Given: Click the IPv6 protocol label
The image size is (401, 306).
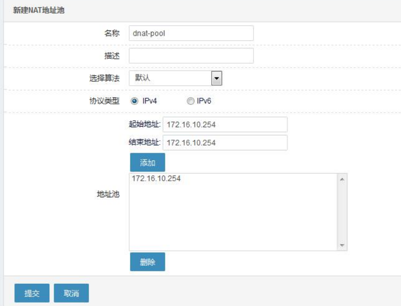Looking at the screenshot, I should pyautogui.click(x=204, y=101).
